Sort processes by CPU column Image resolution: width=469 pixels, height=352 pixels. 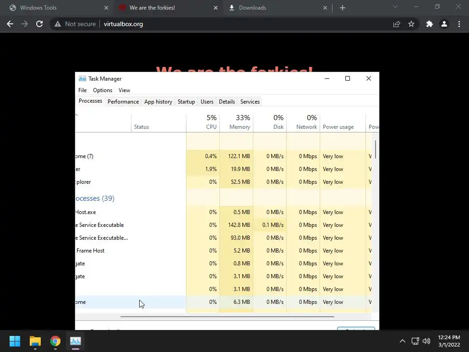(x=203, y=123)
